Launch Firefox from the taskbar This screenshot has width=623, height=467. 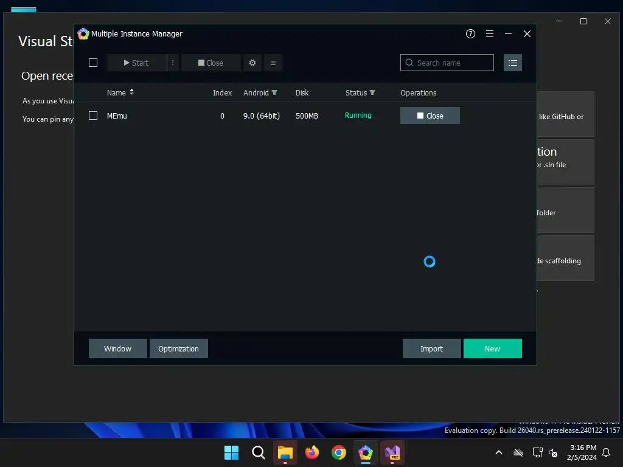[312, 452]
